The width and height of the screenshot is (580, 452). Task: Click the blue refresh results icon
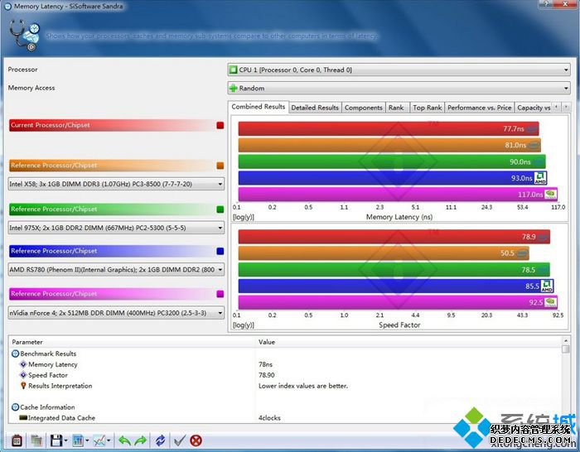tap(160, 440)
